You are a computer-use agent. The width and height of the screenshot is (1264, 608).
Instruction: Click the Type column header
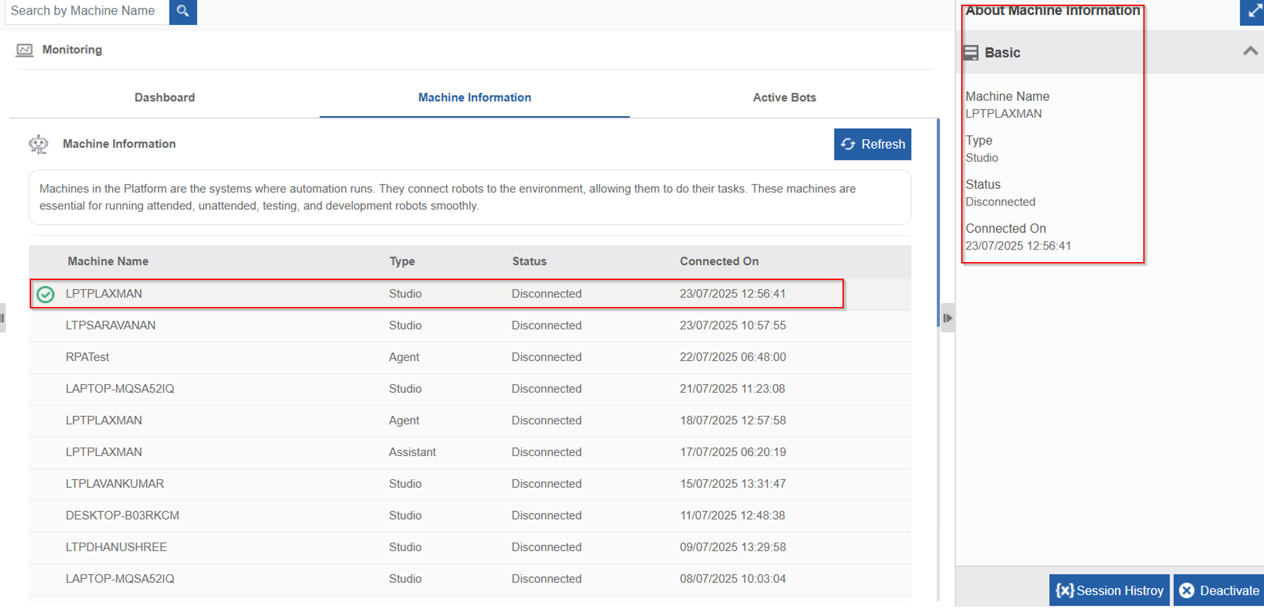point(402,261)
